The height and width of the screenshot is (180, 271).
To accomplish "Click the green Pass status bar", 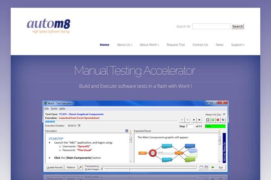I will point(215,126).
